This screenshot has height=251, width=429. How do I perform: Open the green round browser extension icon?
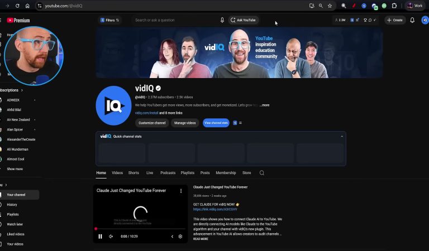pos(384,6)
